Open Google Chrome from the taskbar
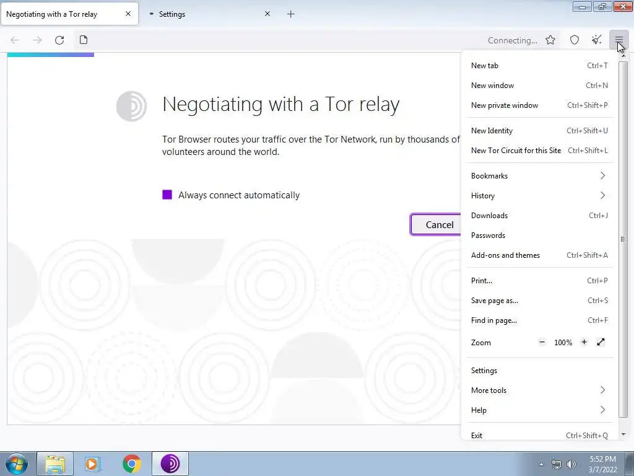The width and height of the screenshot is (634, 476). [131, 464]
